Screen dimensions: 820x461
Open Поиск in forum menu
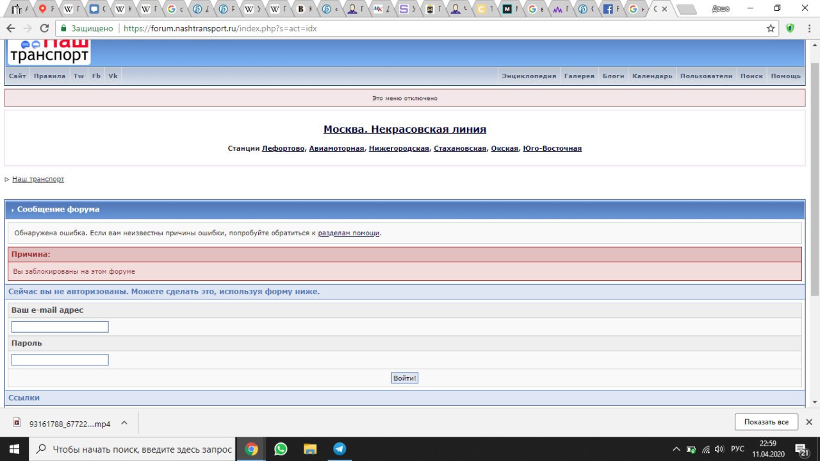pyautogui.click(x=751, y=76)
